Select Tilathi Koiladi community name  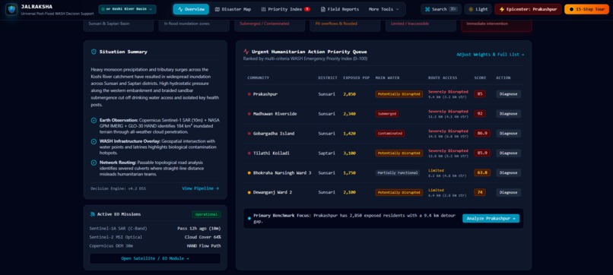click(272, 153)
